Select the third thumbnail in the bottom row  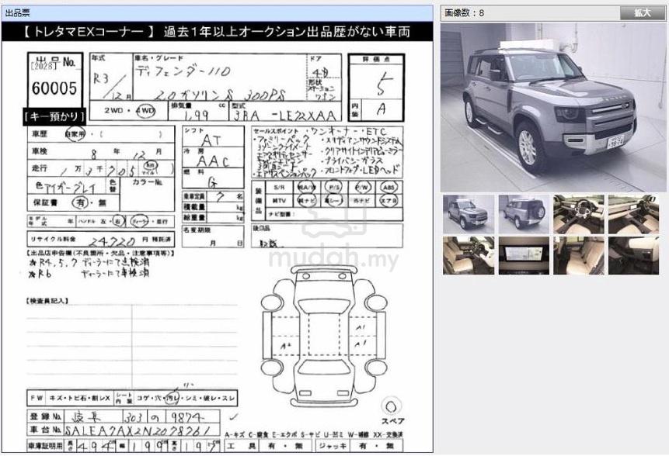579,256
